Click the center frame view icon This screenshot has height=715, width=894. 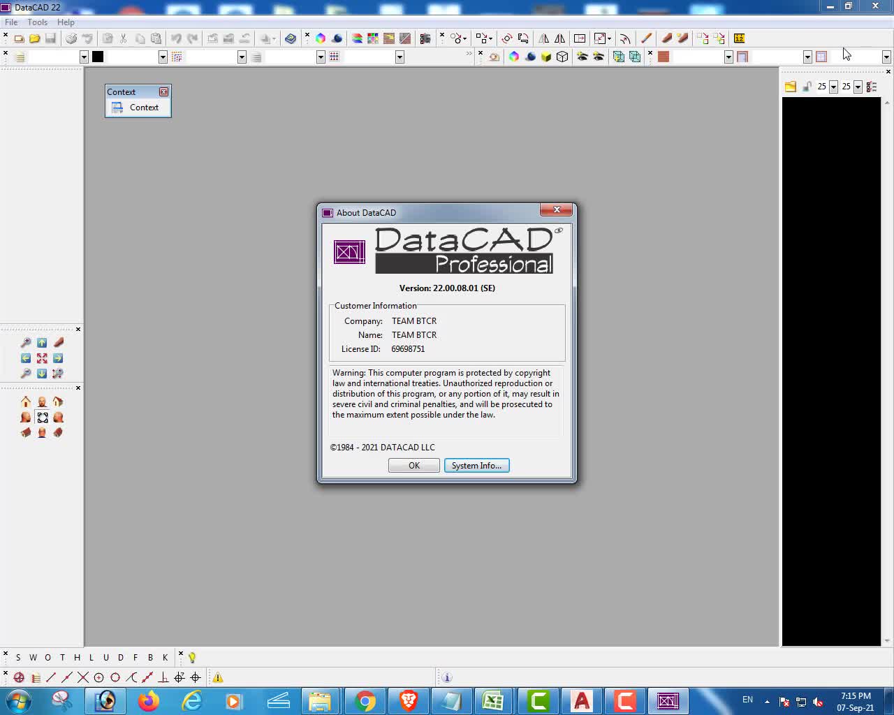click(x=43, y=417)
